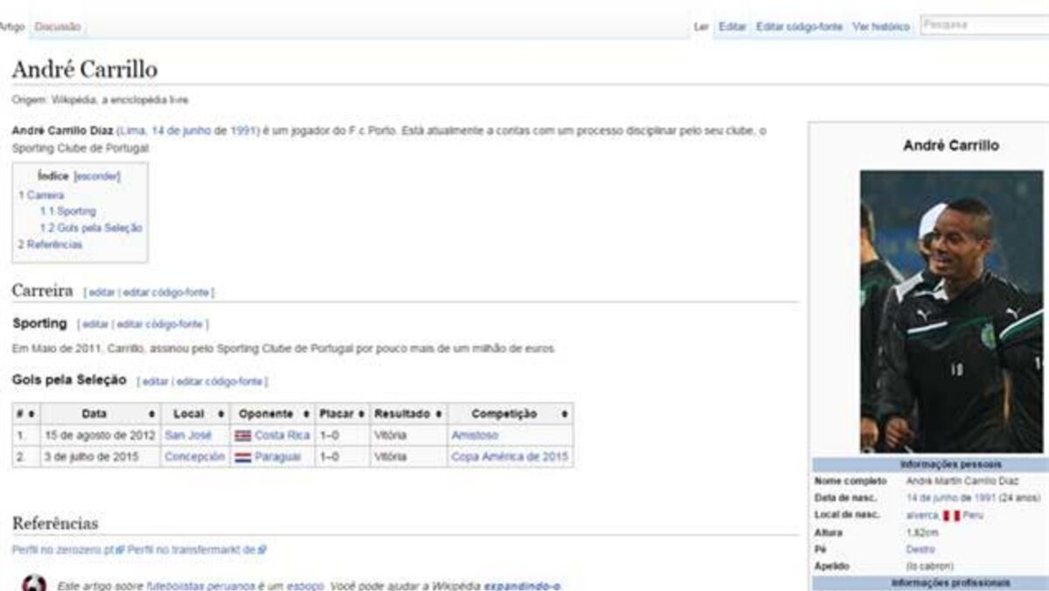The width and height of the screenshot is (1049, 591).
Task: Sort the table by the Competição column
Action: pos(566,414)
